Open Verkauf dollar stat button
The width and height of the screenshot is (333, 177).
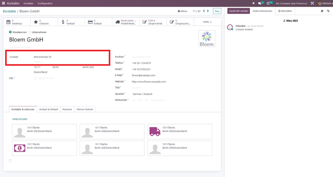click(71, 22)
